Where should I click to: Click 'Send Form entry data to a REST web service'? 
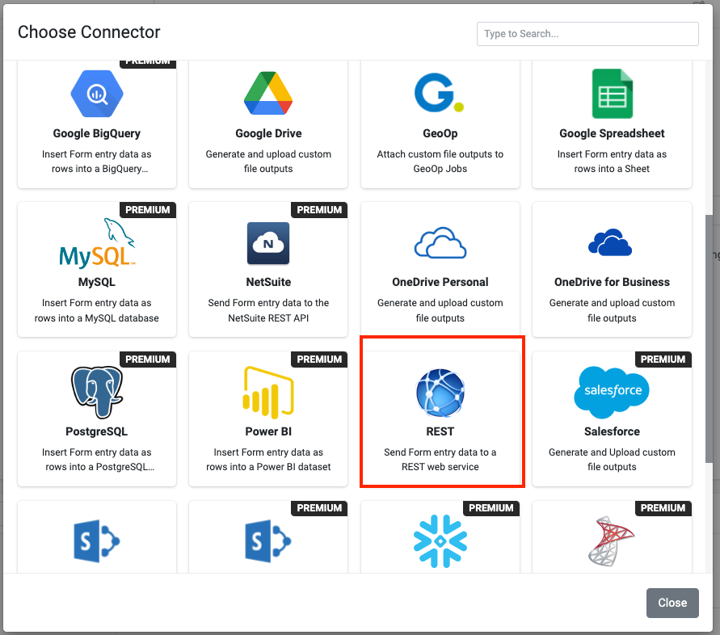[440, 459]
